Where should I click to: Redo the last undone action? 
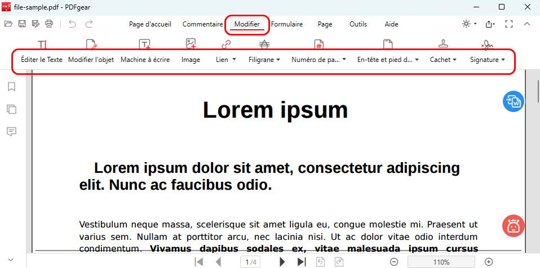pos(89,24)
